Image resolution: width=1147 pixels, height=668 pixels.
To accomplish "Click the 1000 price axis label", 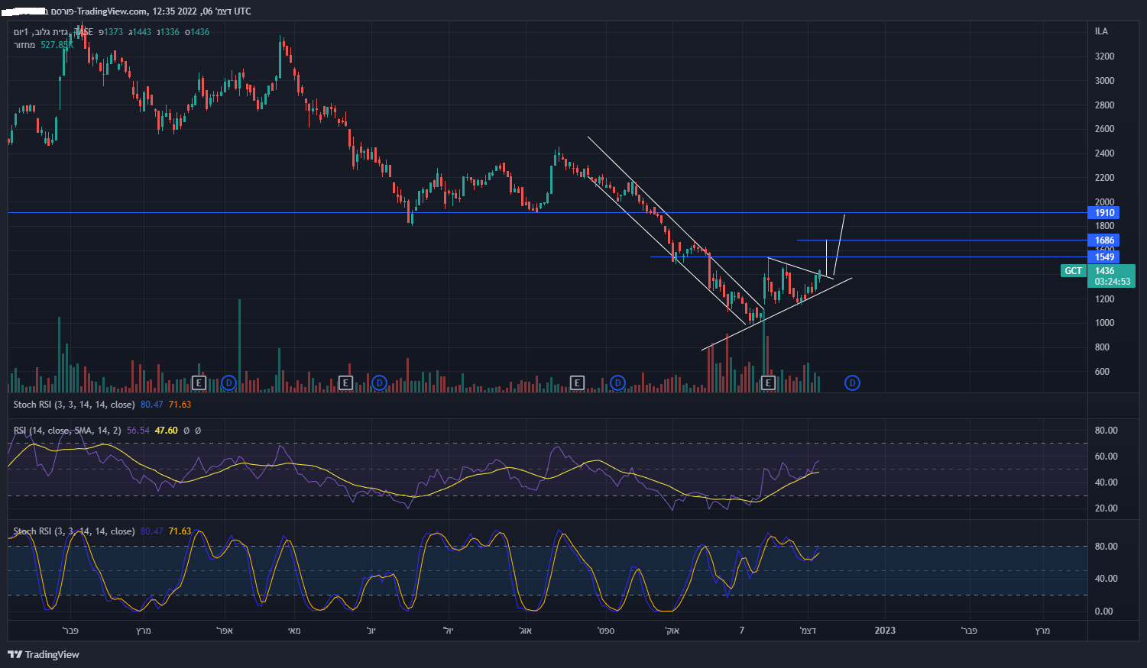I will (x=1104, y=323).
